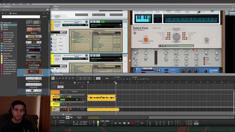Click the Volume knob on Radical Piano
This screenshot has width=235, height=132.
[x=206, y=40]
